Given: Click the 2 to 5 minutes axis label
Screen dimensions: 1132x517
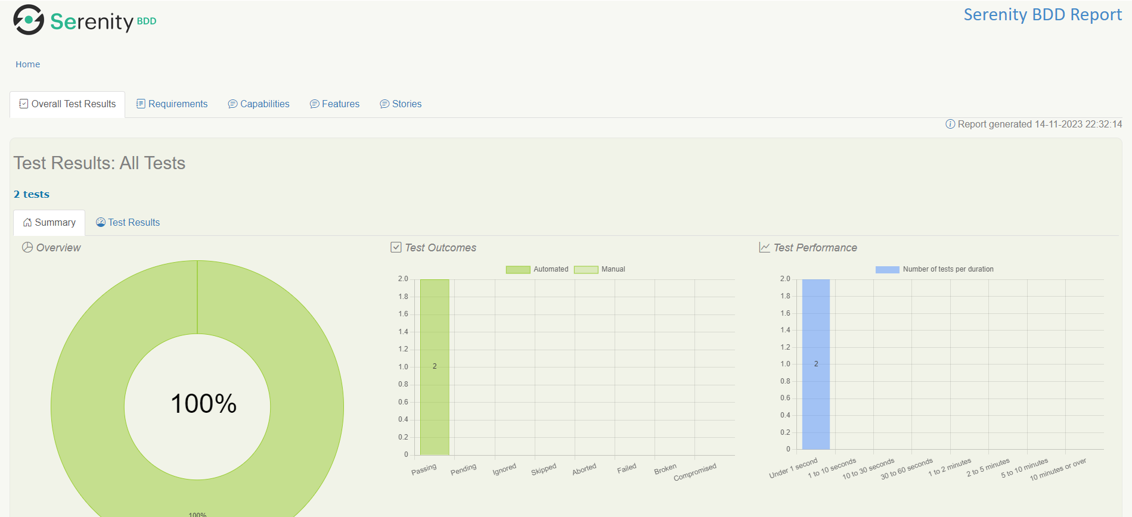Looking at the screenshot, I should (988, 468).
